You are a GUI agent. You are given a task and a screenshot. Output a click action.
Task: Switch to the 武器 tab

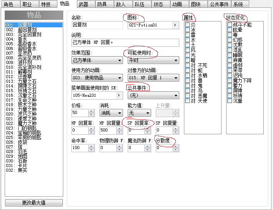(86, 4)
